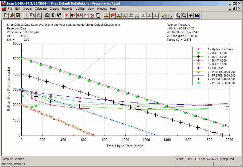This screenshot has height=167, width=243.
Task: Activate the pan tool with four arrows
Action: 191,16
